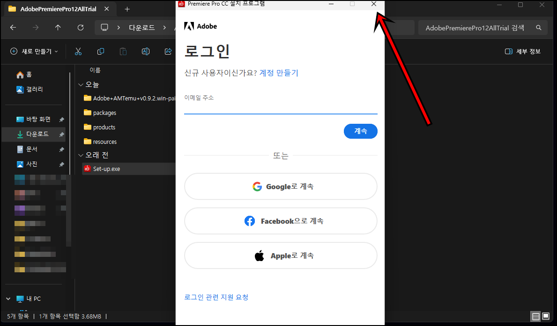Open 다운로드 in the sidebar
Image resolution: width=557 pixels, height=326 pixels.
33,135
